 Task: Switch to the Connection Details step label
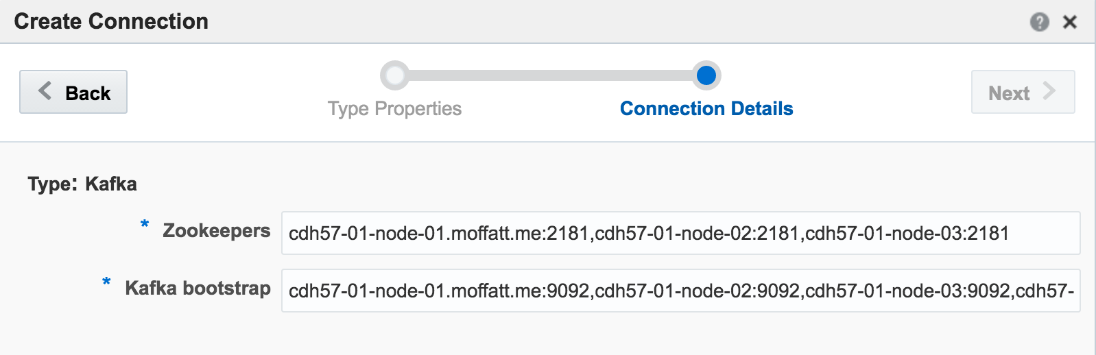click(706, 108)
